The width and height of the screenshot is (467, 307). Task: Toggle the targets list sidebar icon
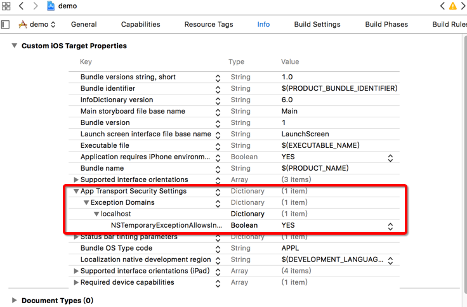(6, 25)
